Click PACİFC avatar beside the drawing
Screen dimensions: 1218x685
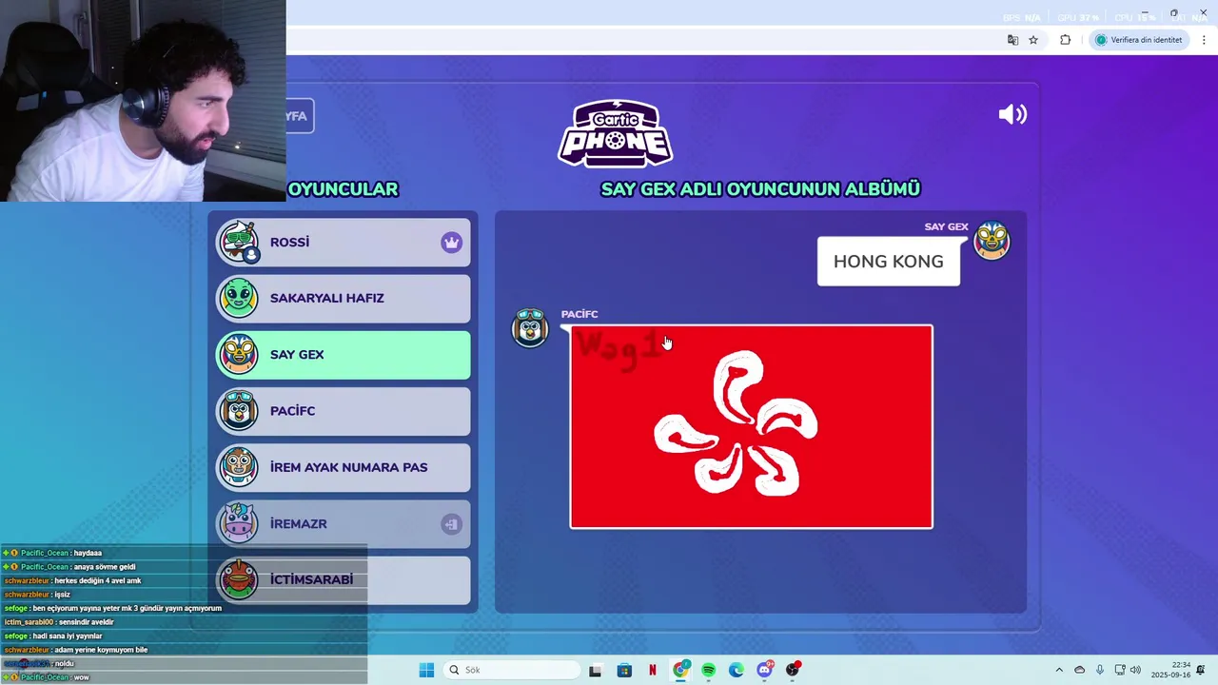point(530,327)
